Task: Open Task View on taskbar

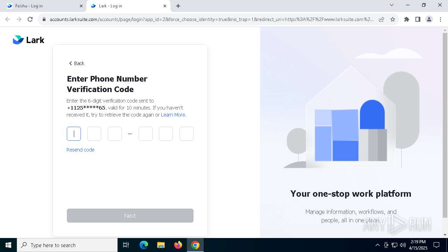Action: (126, 245)
